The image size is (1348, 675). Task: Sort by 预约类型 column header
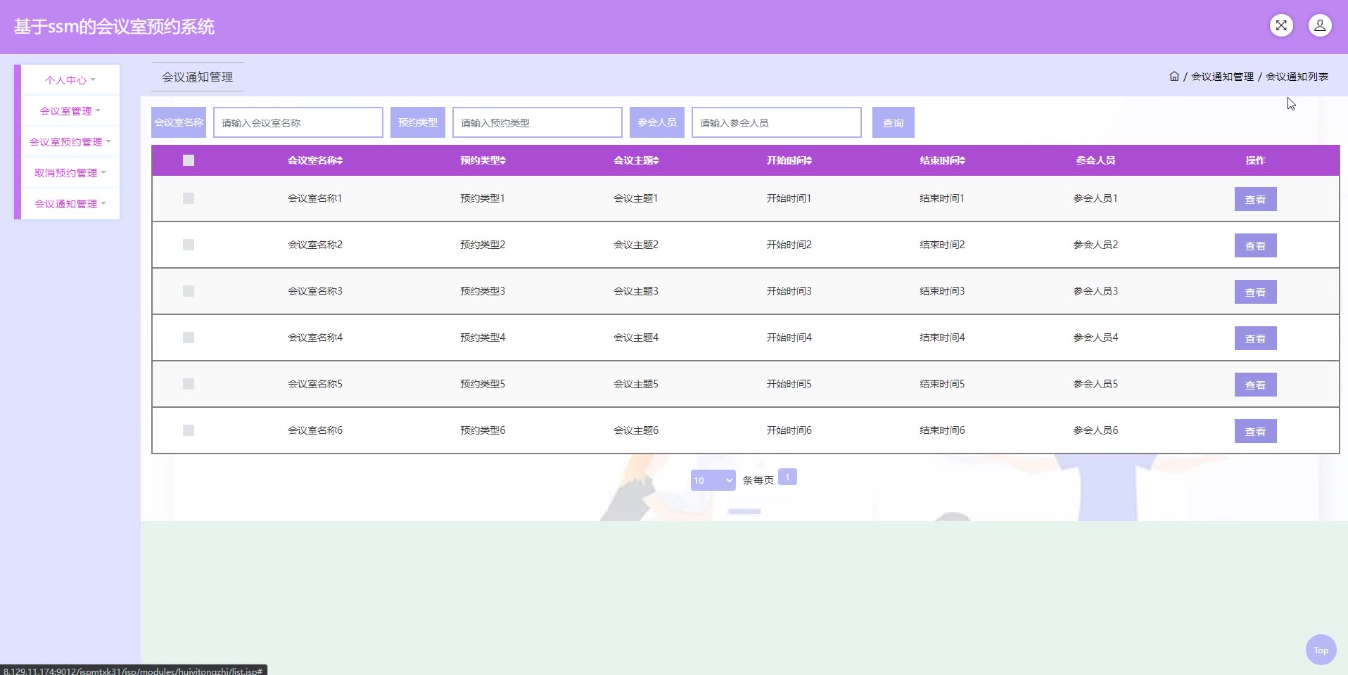[x=483, y=160]
